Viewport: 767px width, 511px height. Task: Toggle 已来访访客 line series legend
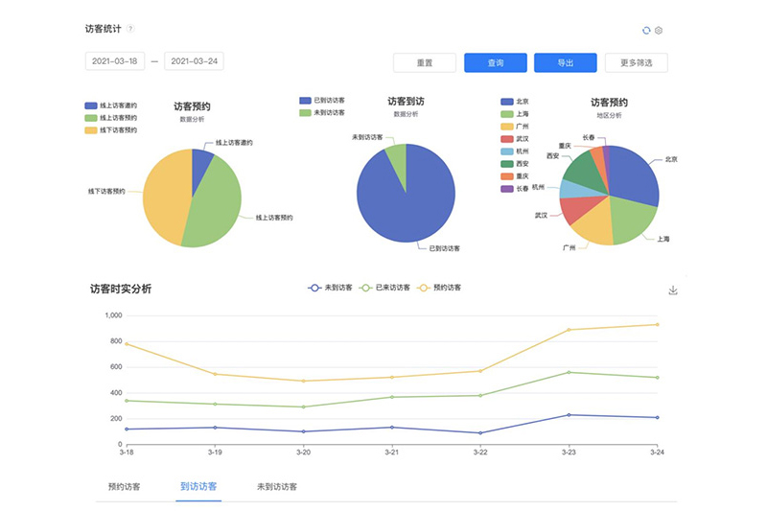(x=385, y=288)
